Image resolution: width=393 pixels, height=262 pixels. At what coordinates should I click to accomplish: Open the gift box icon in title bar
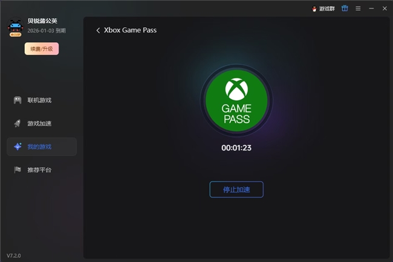tap(345, 8)
